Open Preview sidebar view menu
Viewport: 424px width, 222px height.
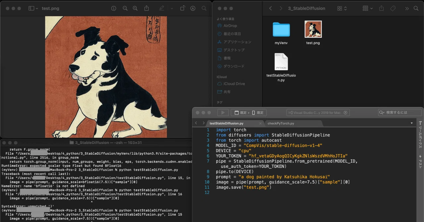[33, 8]
